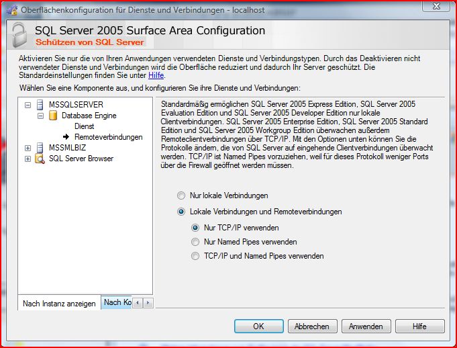This screenshot has height=348, width=457.
Task: Choose Nur Named Pipes verwenden
Action: coord(195,242)
